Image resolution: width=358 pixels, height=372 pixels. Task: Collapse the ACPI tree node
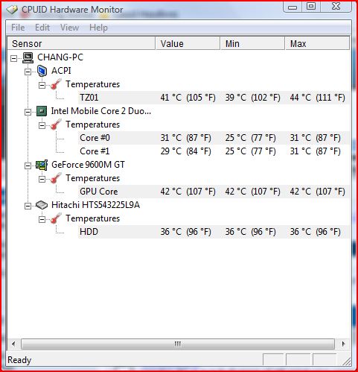(x=28, y=72)
